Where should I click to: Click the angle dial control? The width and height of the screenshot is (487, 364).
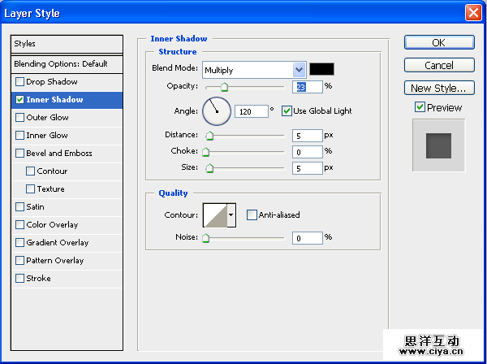tap(217, 110)
